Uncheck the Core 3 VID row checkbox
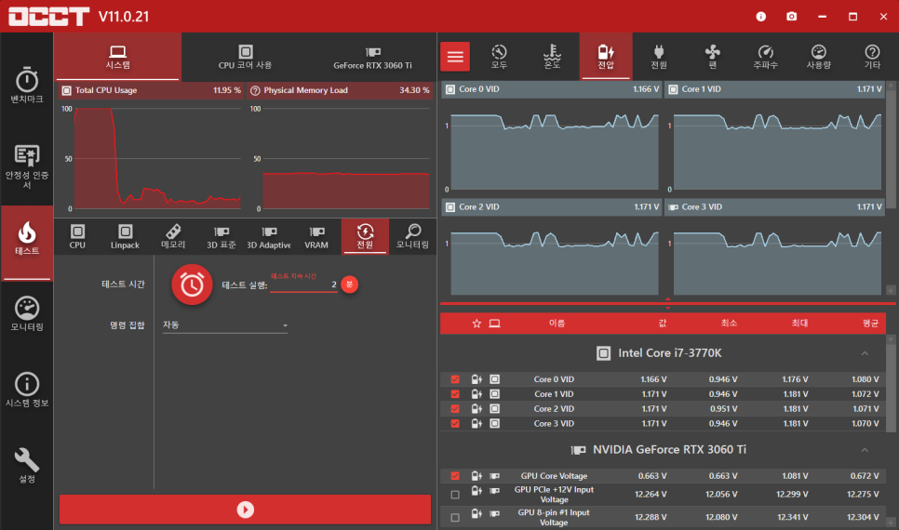Image resolution: width=899 pixels, height=530 pixels. click(x=455, y=424)
